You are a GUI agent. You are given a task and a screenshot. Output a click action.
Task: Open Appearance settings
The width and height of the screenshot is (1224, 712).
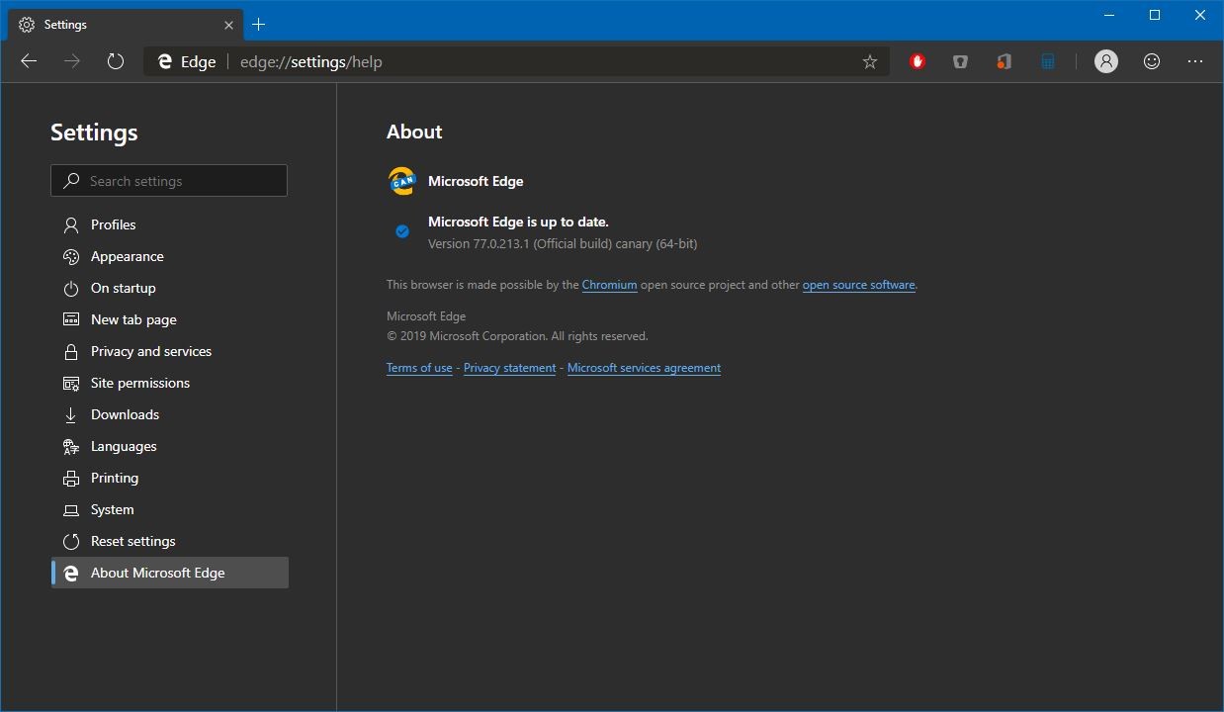[x=169, y=256]
